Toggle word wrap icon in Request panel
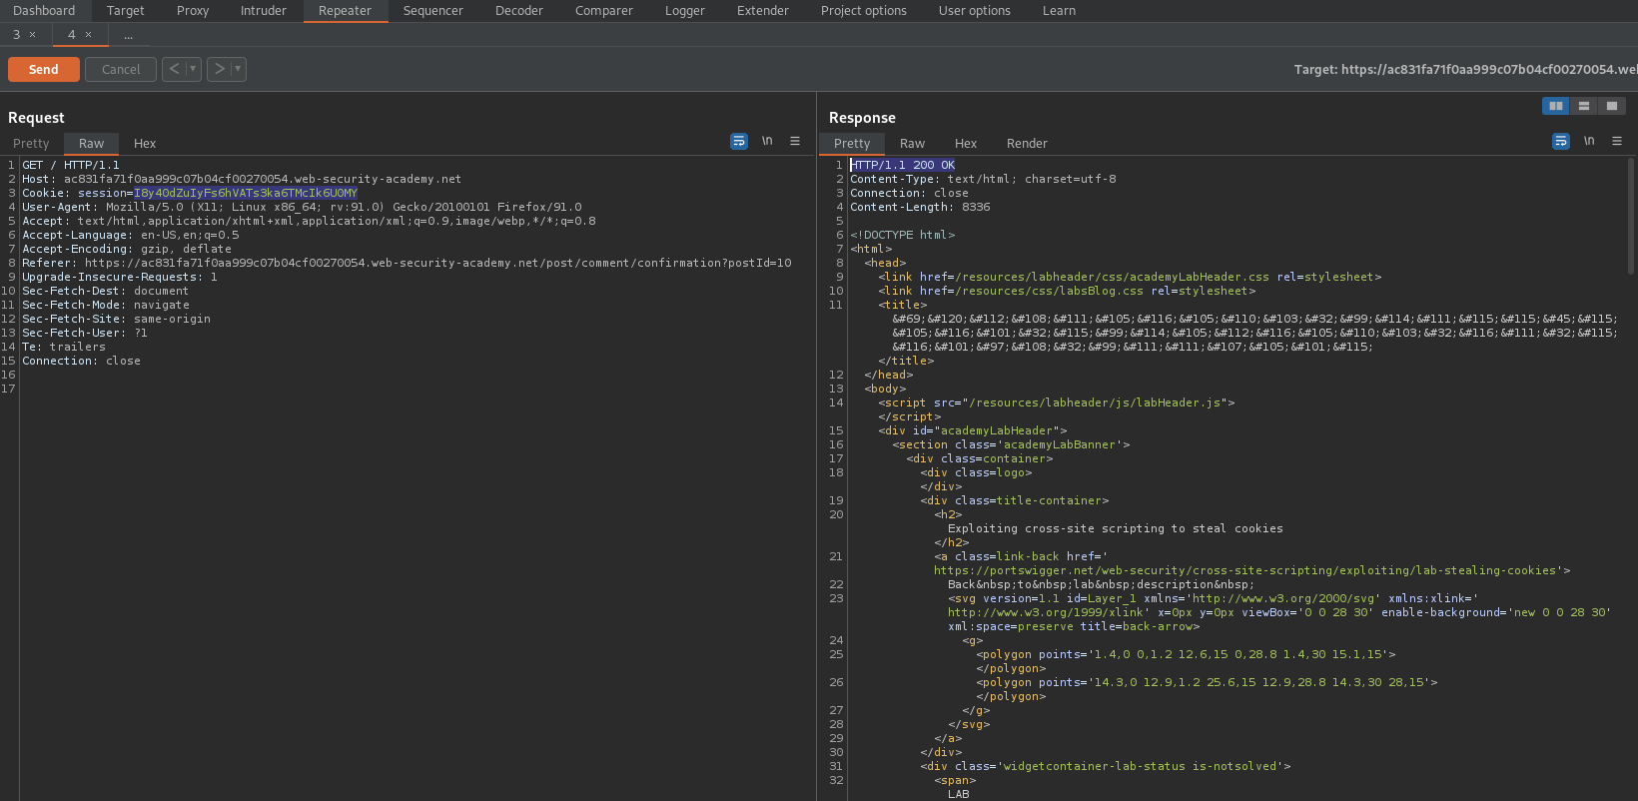The width and height of the screenshot is (1638, 801). point(739,142)
